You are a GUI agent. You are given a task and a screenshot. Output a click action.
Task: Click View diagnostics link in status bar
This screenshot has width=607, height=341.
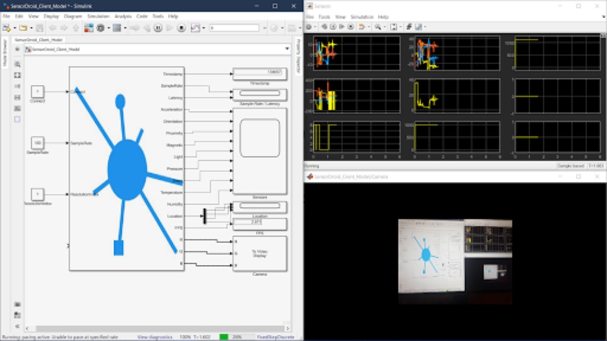coord(155,337)
